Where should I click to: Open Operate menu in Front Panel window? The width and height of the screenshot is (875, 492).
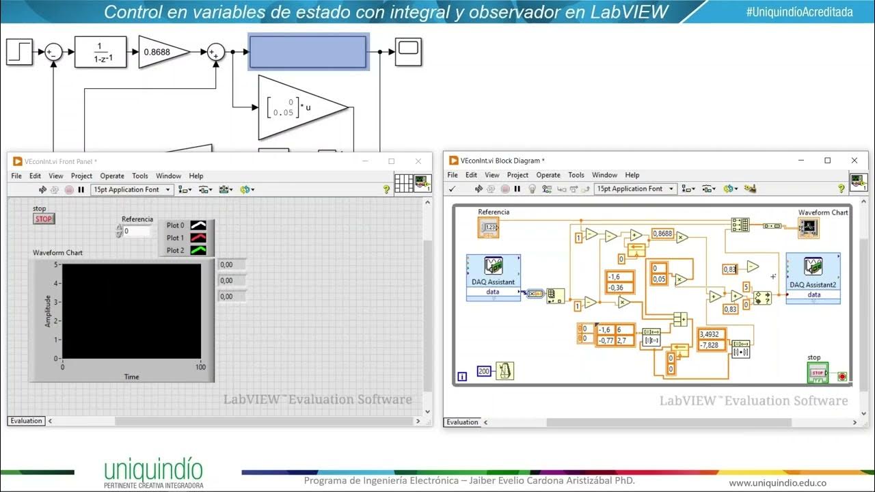112,176
